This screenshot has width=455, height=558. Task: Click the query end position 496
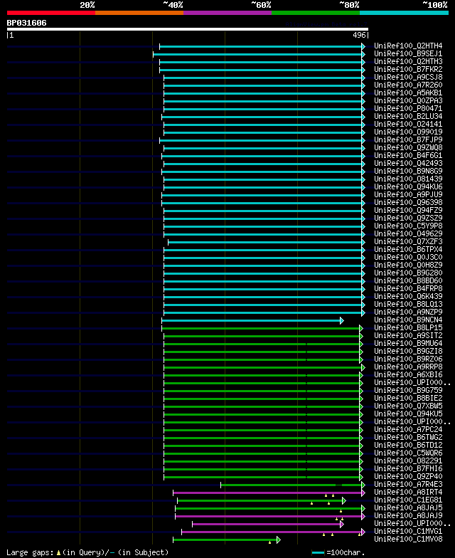coord(359,36)
